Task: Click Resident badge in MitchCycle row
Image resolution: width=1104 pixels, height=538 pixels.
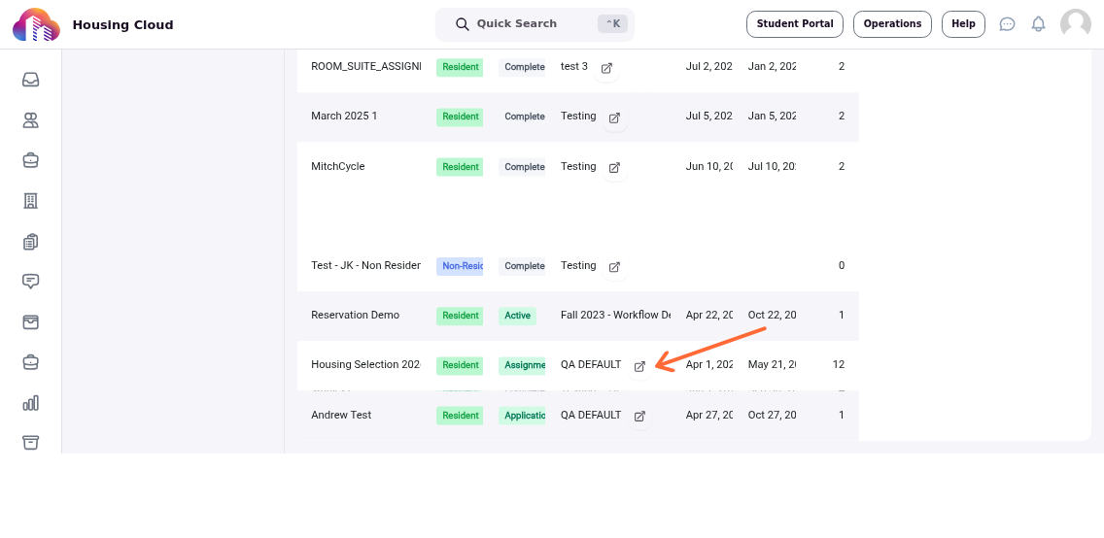Action: tap(460, 167)
